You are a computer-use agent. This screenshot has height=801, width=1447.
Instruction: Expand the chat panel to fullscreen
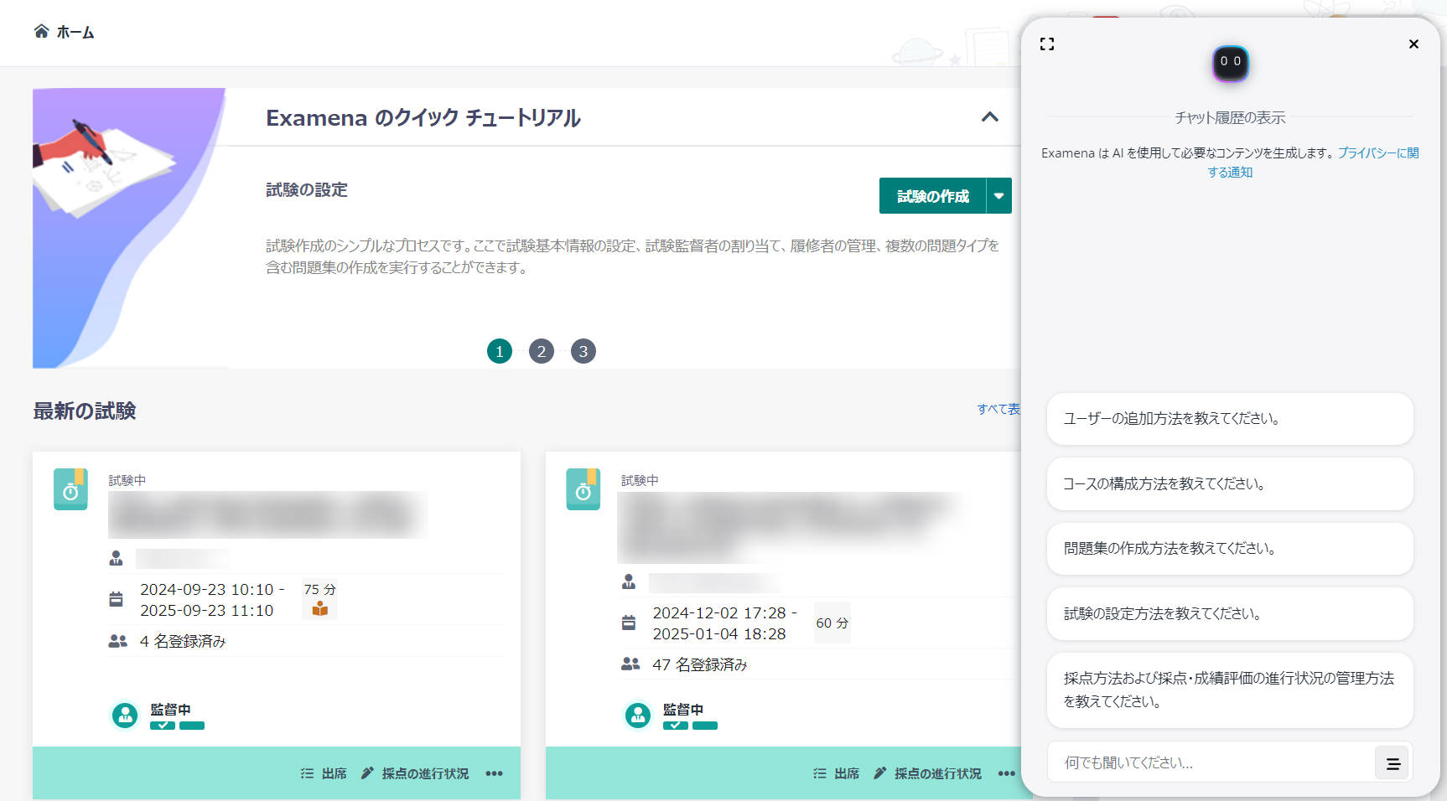click(1047, 44)
